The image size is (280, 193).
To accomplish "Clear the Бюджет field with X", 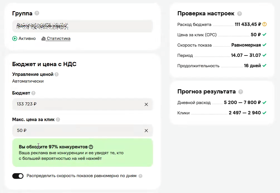I will click(x=146, y=104).
